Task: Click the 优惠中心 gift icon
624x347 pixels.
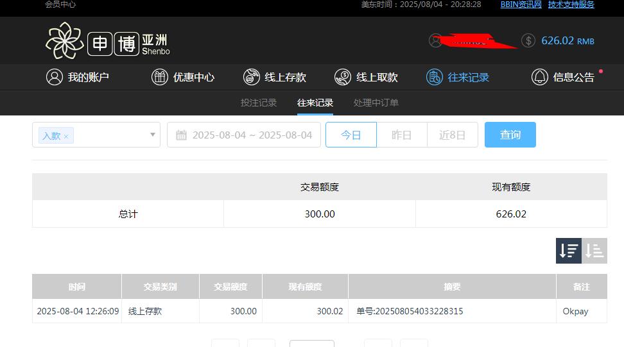Action: coord(160,77)
